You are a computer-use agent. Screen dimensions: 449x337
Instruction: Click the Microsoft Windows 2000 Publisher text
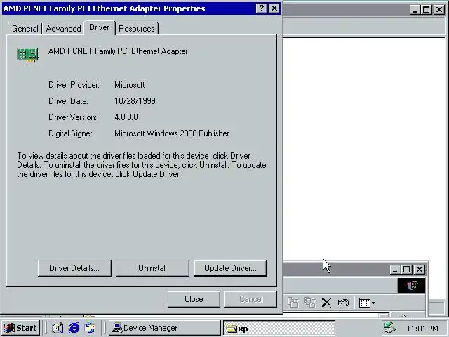click(171, 133)
